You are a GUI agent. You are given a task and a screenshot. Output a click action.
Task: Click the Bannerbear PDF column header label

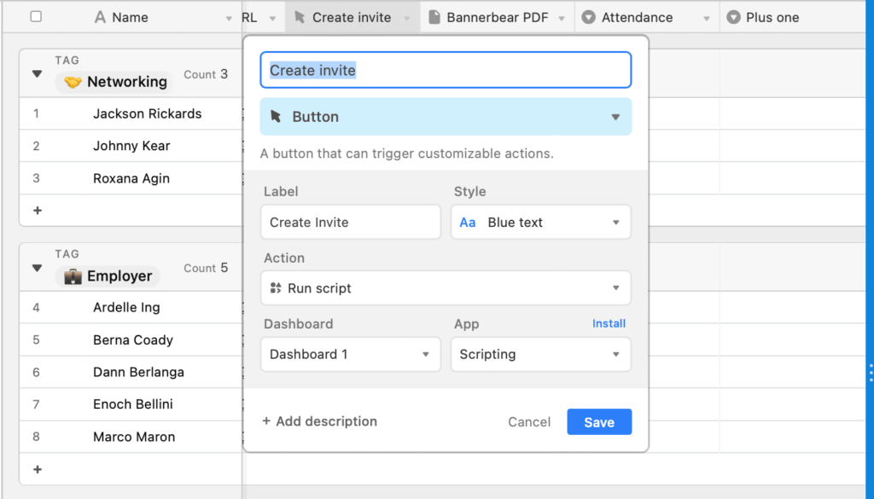pyautogui.click(x=498, y=17)
